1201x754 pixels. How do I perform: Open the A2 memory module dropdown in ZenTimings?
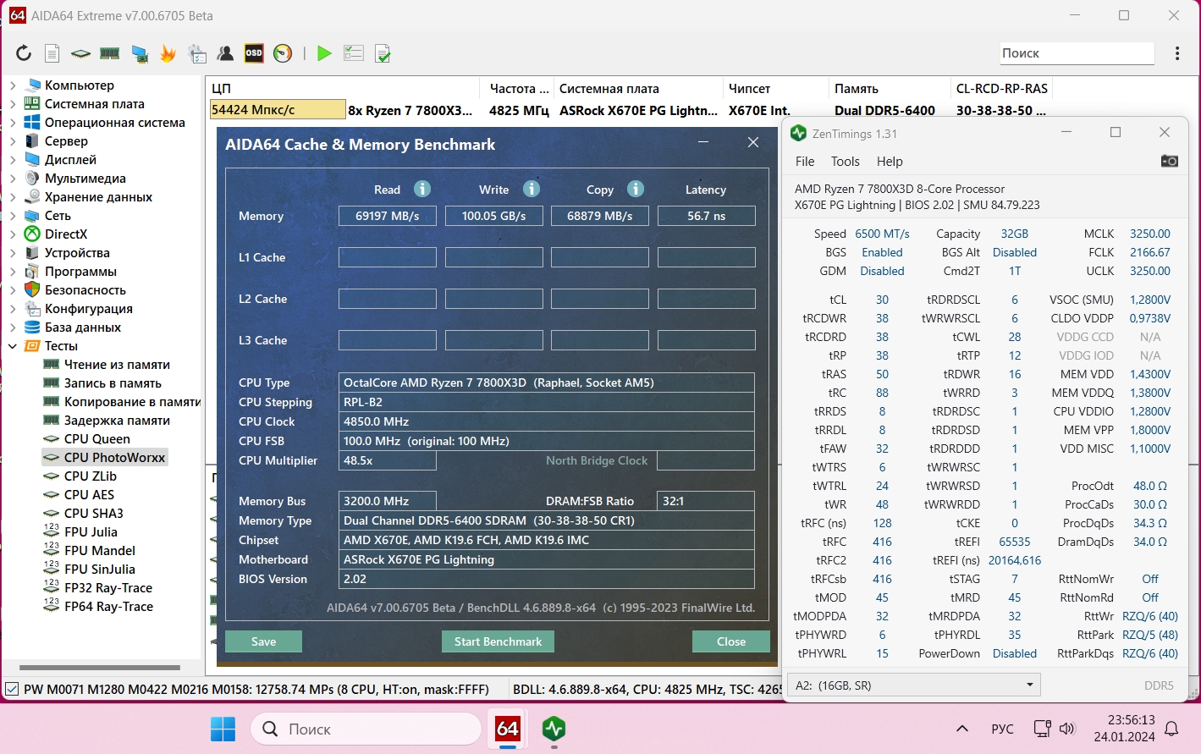(x=914, y=685)
